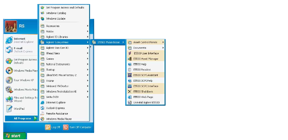288x140 pixels.
Task: Open E5500 Asset Manager icon
Action: pyautogui.click(x=130, y=59)
